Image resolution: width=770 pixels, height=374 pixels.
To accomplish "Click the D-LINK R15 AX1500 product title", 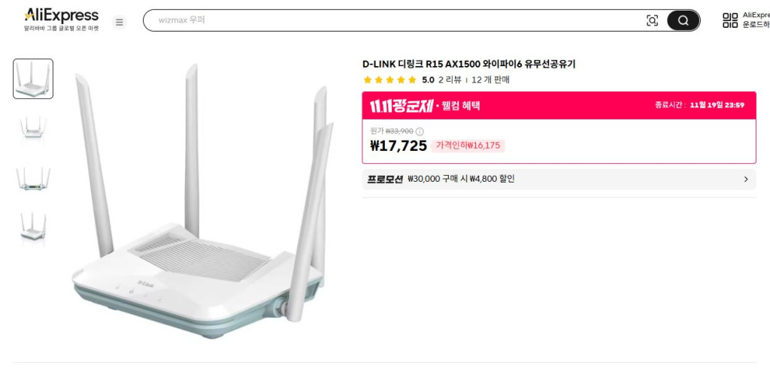I will tap(474, 64).
